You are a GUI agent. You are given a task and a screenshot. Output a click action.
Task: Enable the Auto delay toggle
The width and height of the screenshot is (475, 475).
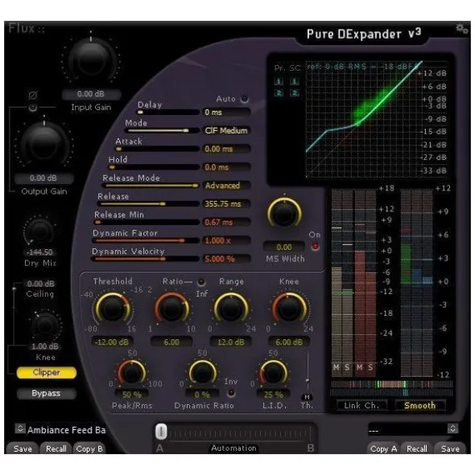pyautogui.click(x=244, y=99)
